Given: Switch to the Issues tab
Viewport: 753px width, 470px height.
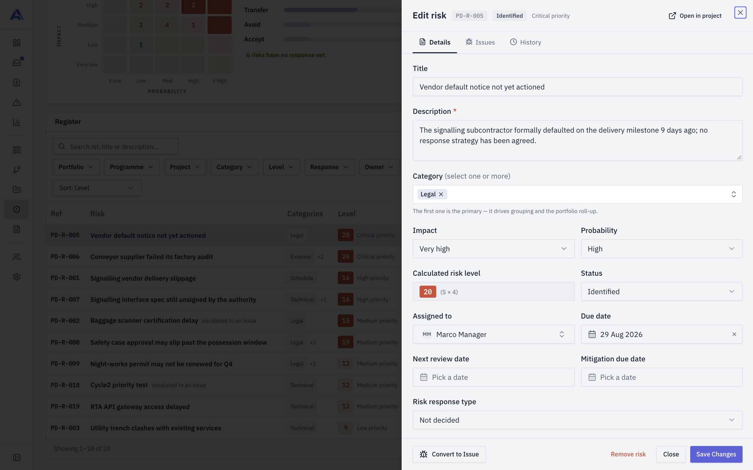Looking at the screenshot, I should point(480,42).
